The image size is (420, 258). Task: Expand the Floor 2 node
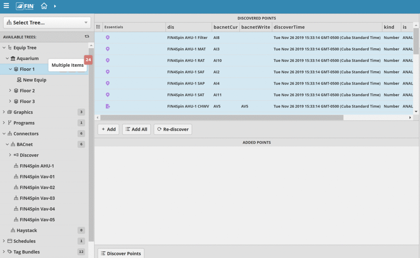pos(10,90)
